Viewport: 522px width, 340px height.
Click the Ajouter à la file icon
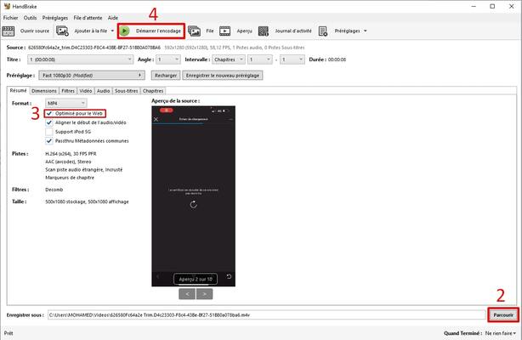62,31
